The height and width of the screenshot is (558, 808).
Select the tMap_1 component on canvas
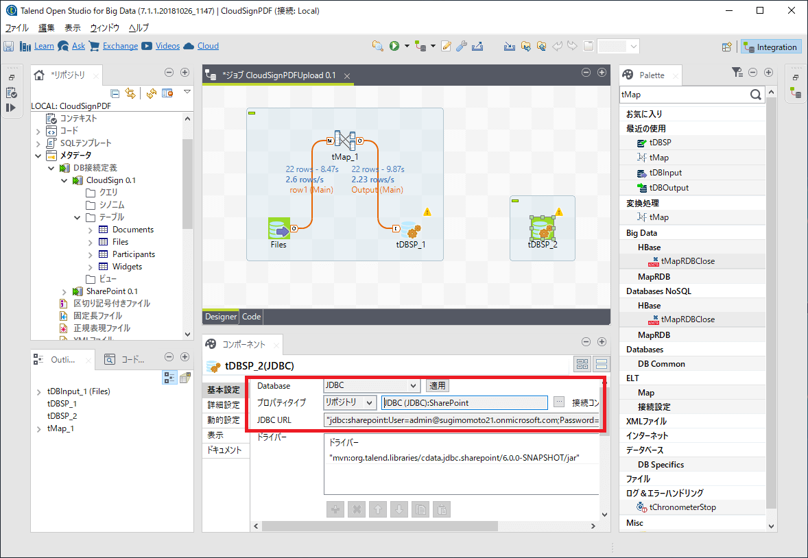coord(345,140)
